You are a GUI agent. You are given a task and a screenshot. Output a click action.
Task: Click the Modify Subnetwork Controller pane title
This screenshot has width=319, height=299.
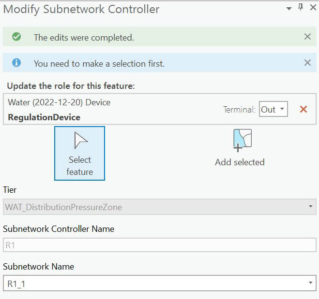pos(81,9)
